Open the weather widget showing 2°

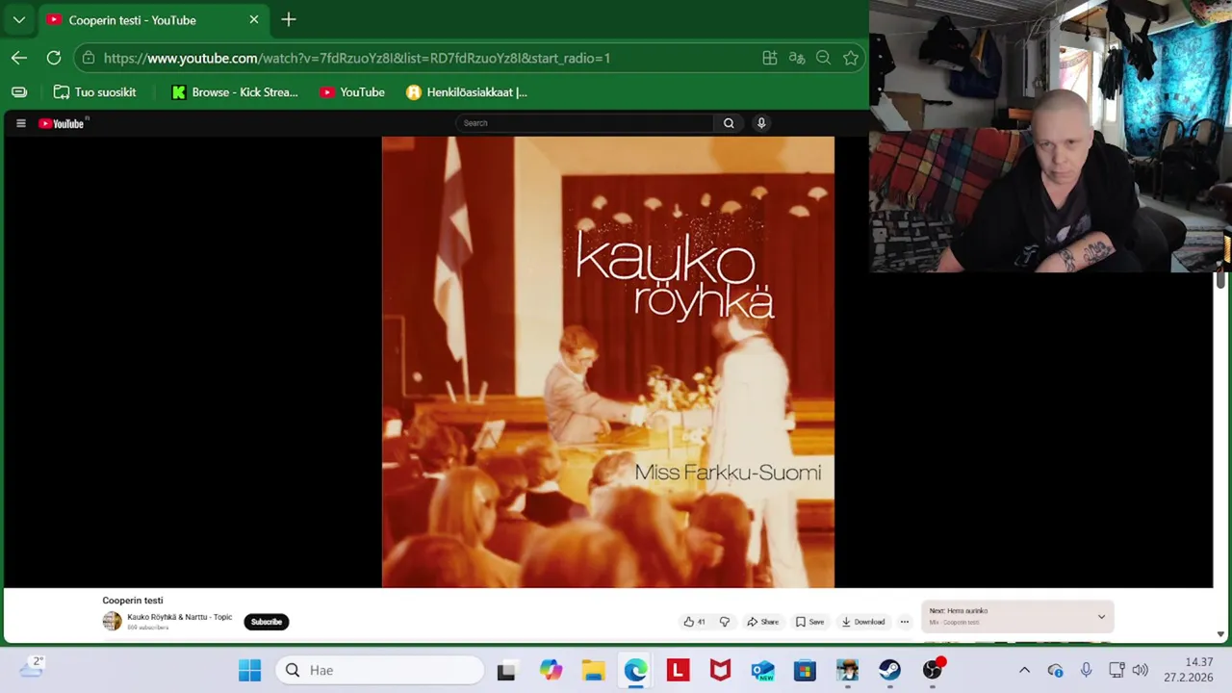pyautogui.click(x=31, y=666)
